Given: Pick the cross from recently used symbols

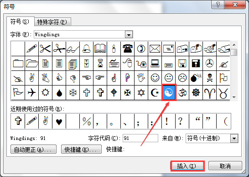Looking at the screenshot, I should [18, 121].
